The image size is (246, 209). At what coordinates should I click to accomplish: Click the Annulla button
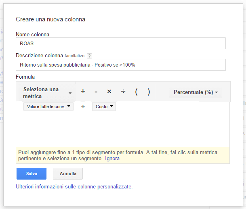(68, 173)
